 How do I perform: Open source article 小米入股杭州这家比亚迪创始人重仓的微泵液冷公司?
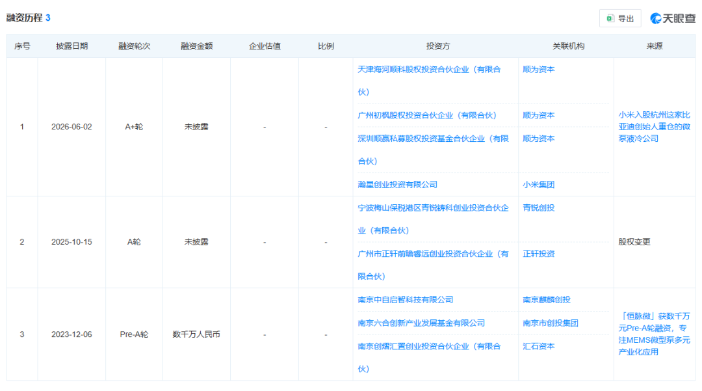pyautogui.click(x=654, y=127)
